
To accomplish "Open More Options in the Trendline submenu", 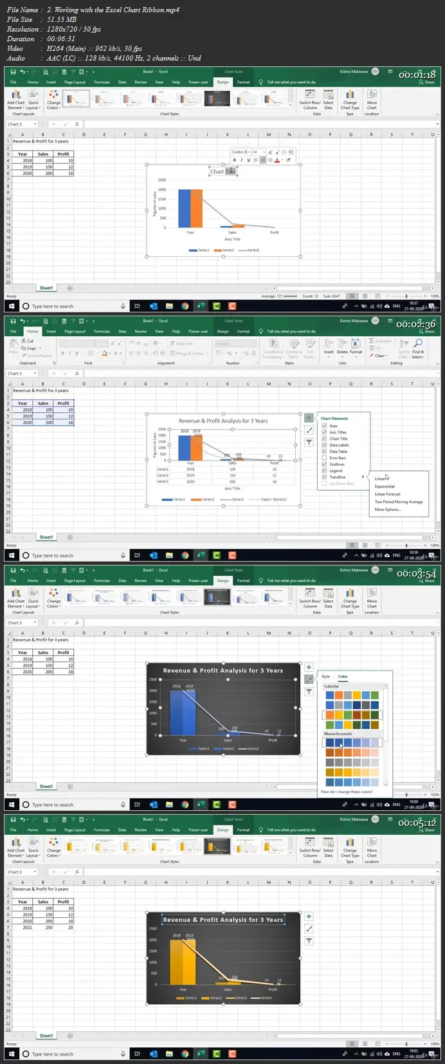I will click(388, 509).
